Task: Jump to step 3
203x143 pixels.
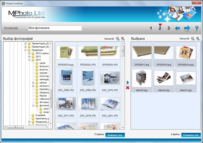Action: pyautogui.click(x=169, y=28)
